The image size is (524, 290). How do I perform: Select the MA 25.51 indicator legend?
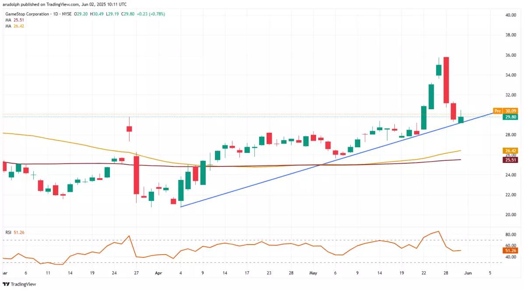tap(15, 20)
